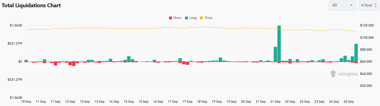Toggle the Long series in the legend
This screenshot has width=380, height=106.
pos(191,18)
